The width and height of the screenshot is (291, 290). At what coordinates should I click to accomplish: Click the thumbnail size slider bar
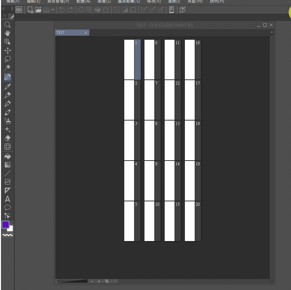click(x=72, y=281)
